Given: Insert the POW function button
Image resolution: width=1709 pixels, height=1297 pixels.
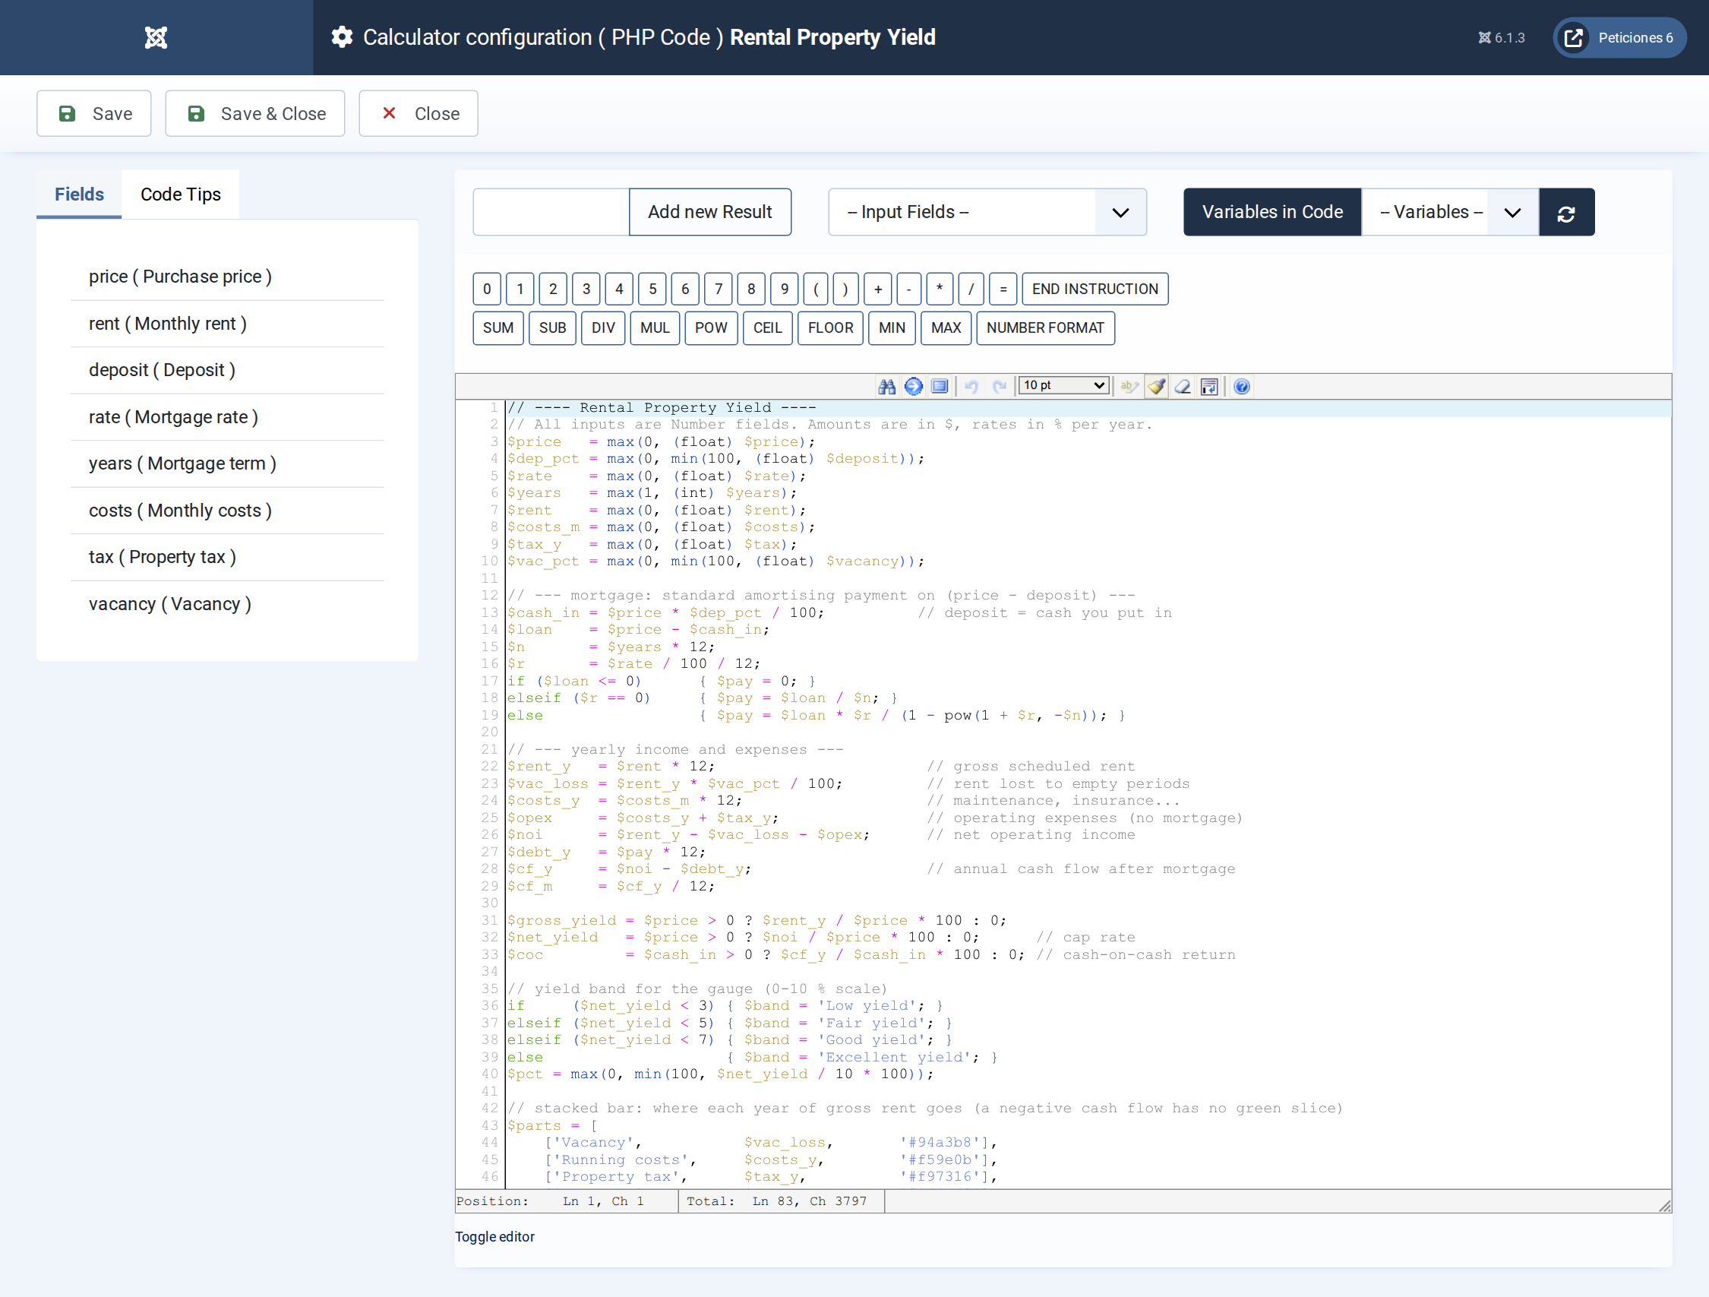Looking at the screenshot, I should [x=711, y=327].
